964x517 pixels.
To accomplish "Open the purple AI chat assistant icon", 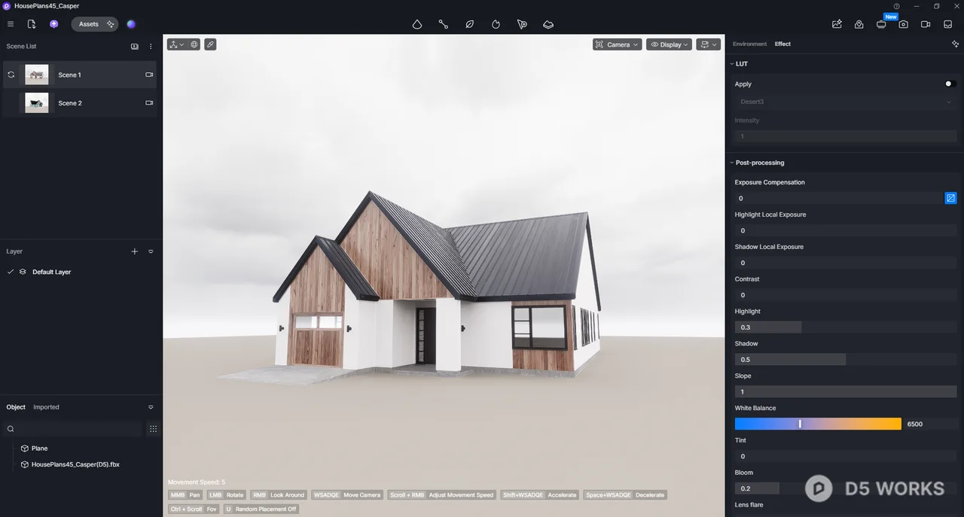I will (x=53, y=24).
